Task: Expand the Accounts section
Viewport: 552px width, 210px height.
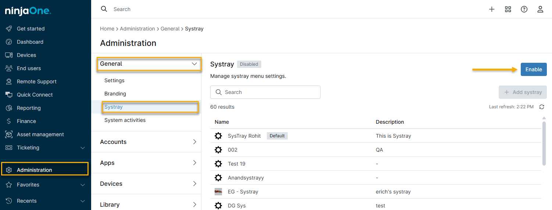Action: pyautogui.click(x=194, y=142)
